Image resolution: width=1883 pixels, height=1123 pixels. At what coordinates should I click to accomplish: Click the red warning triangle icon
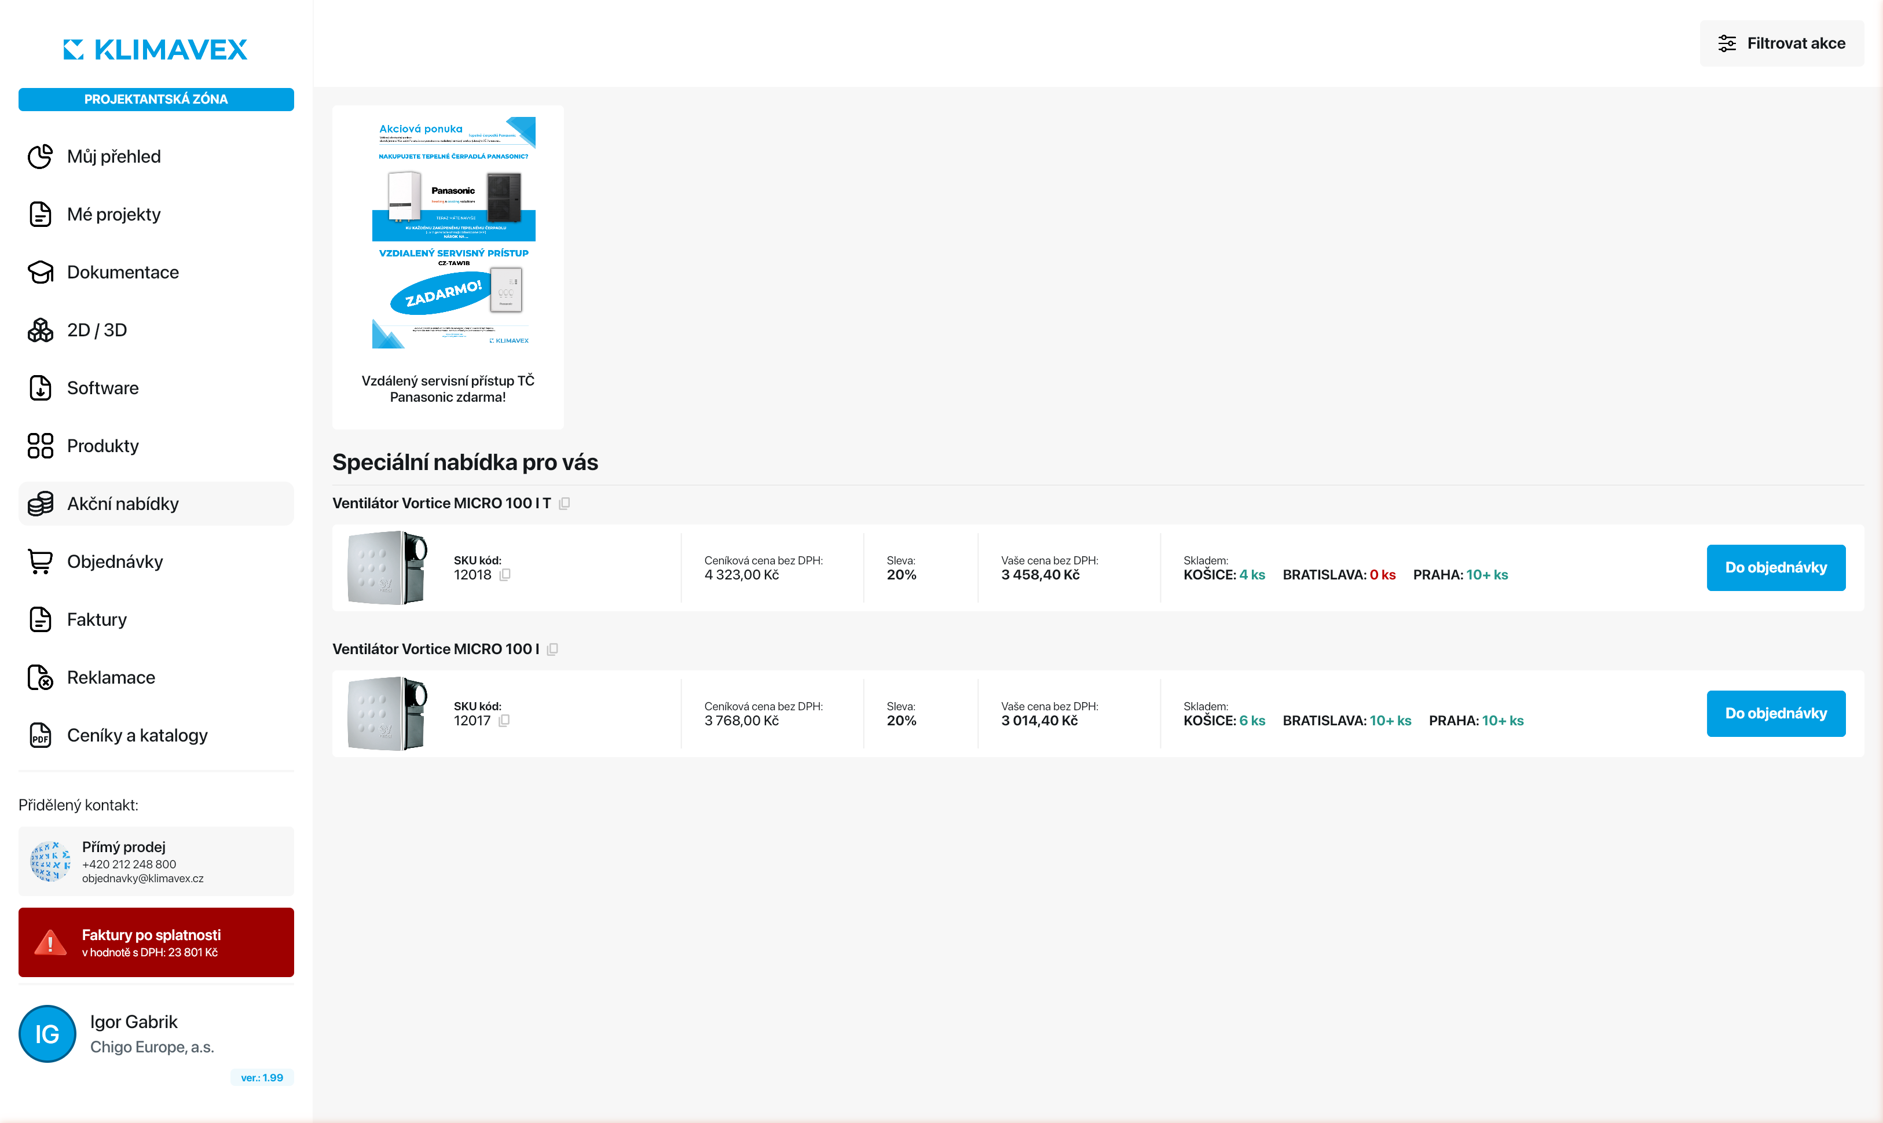tap(50, 942)
